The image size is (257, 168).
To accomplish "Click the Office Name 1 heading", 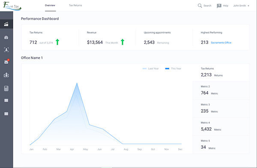I will pos(32,58).
